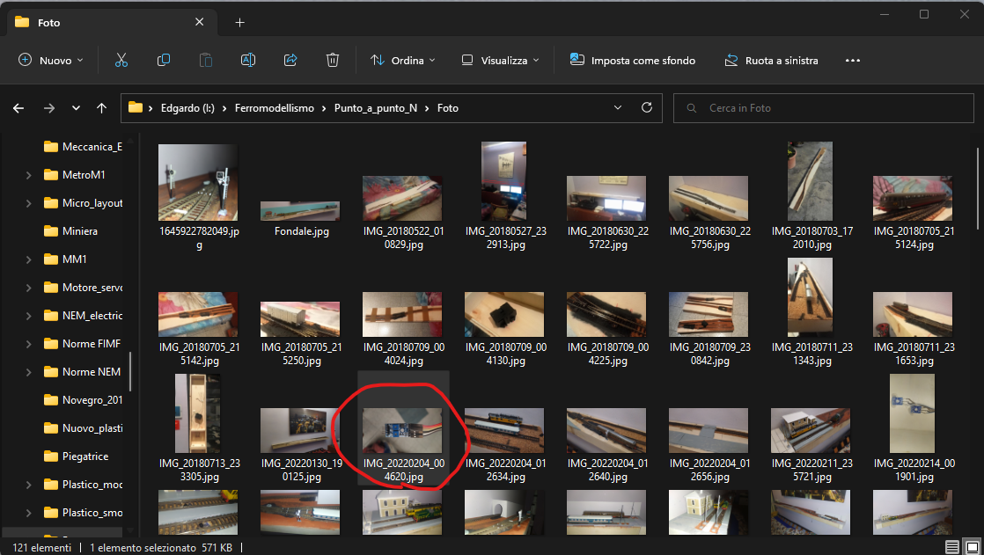Image resolution: width=984 pixels, height=555 pixels.
Task: Switch to details view in status bar
Action: pyautogui.click(x=952, y=547)
